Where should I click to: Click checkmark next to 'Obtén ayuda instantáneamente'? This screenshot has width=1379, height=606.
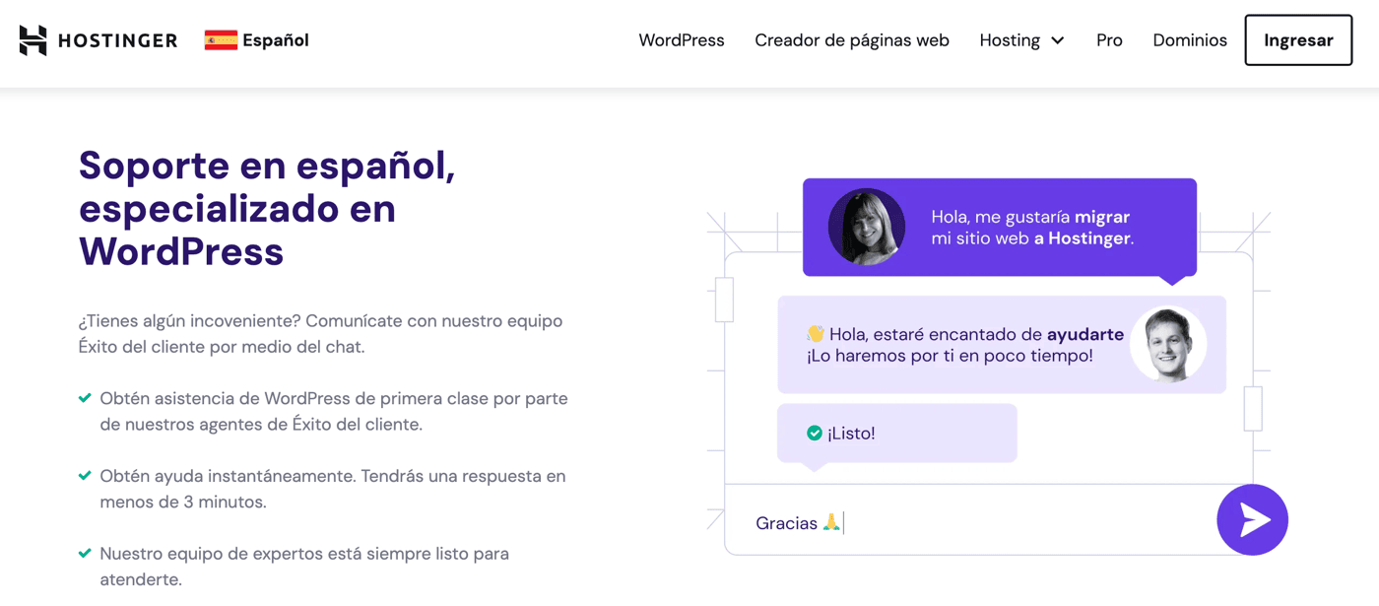point(85,476)
